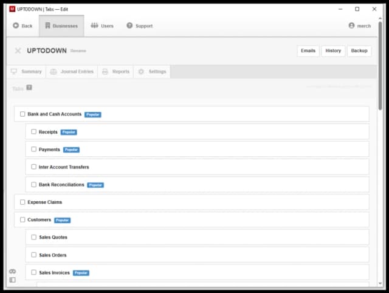Click the Settings gear icon
This screenshot has height=293, width=389.
(x=141, y=72)
